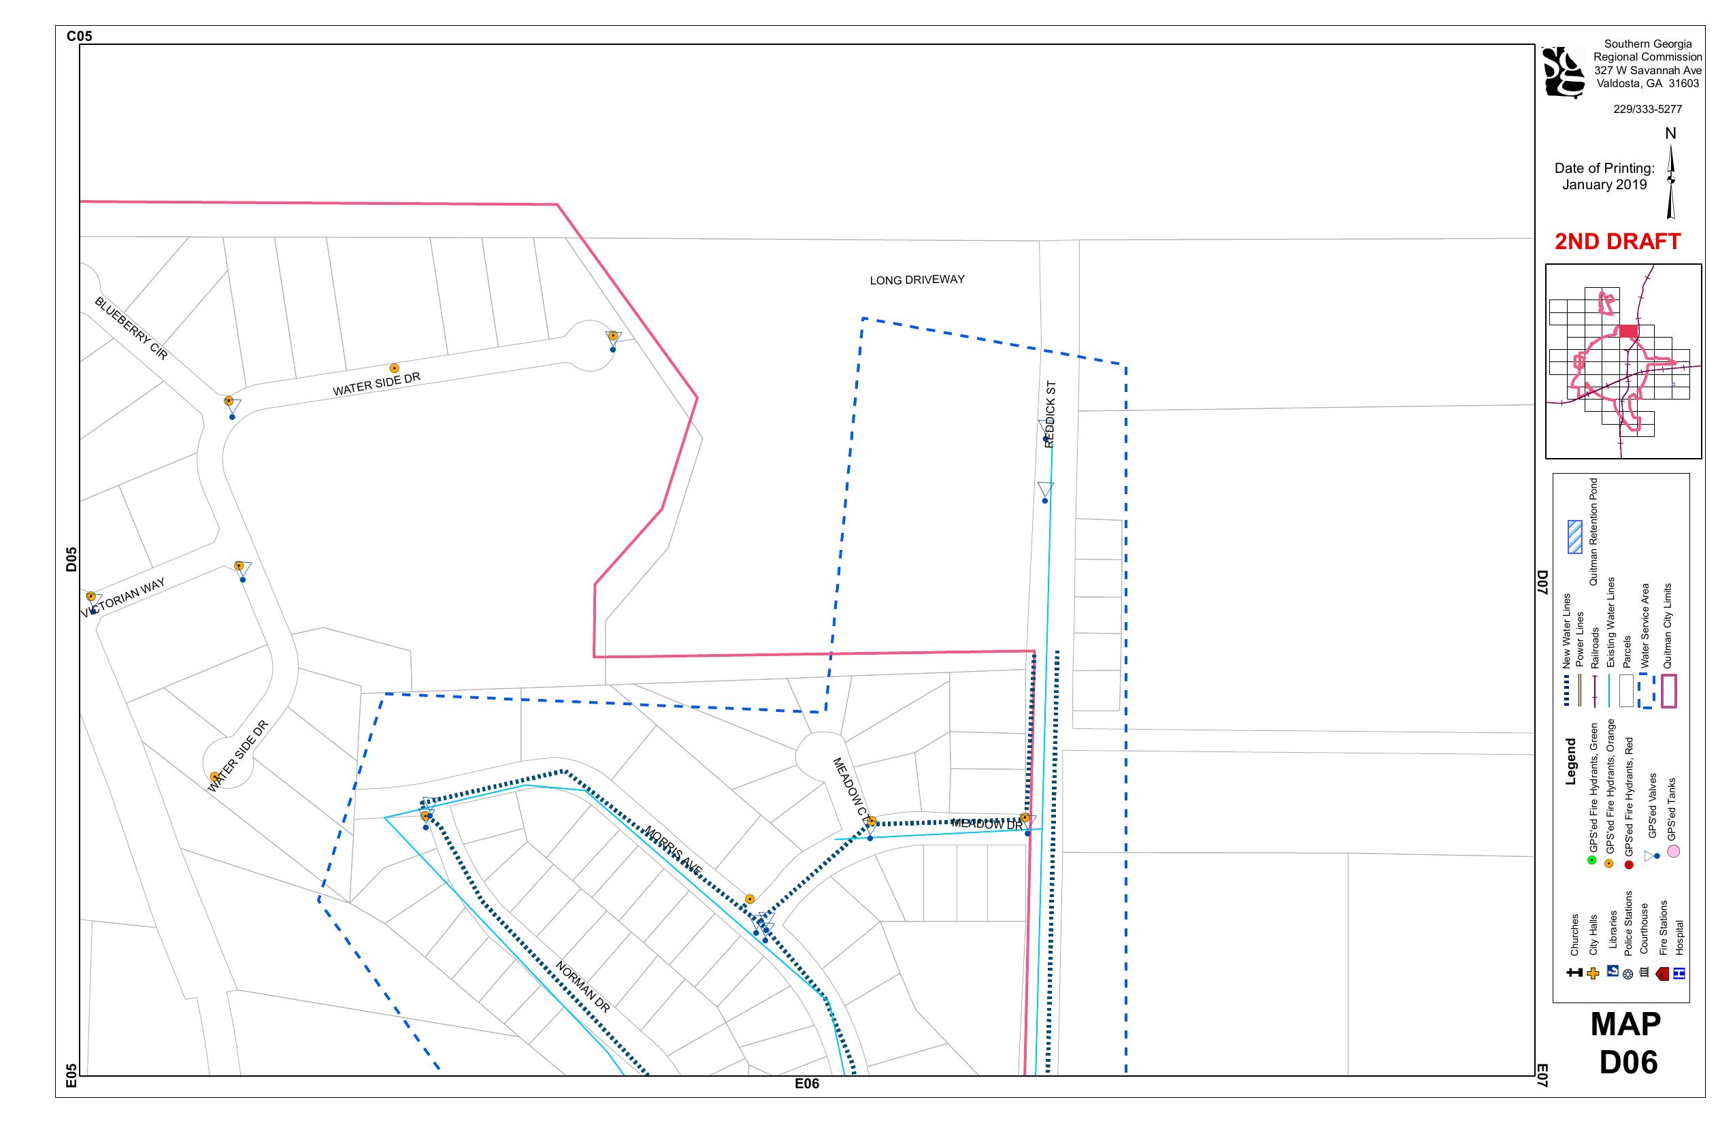Screen dimensions: 1735x1123
Task: Select the blue Hospital H icon
Action: pyautogui.click(x=1679, y=973)
